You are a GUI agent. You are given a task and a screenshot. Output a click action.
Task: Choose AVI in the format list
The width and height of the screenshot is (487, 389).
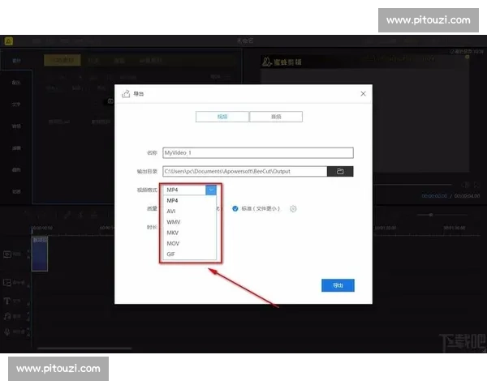point(189,212)
